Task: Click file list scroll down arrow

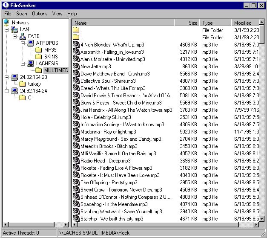Action: tap(261, 219)
